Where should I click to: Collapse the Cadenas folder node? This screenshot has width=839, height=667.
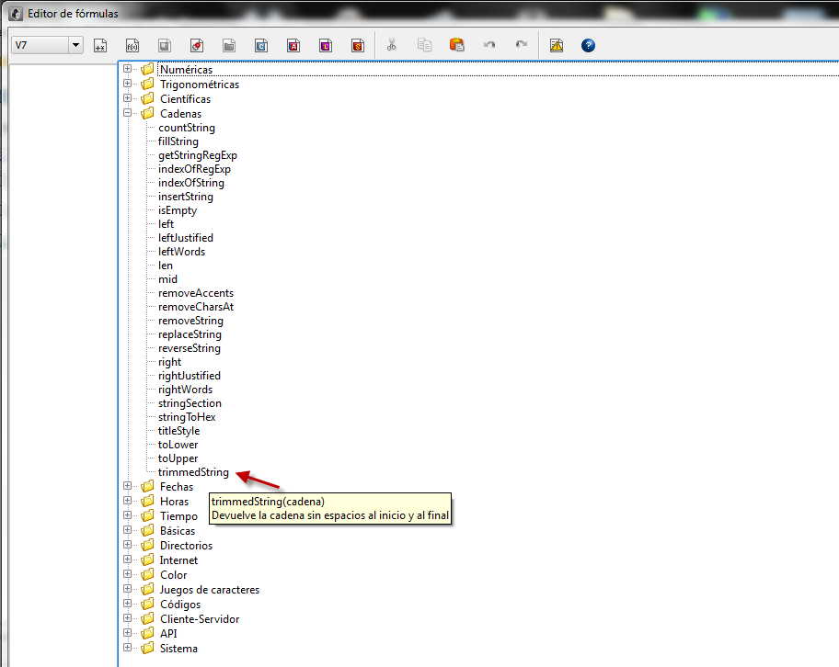coord(127,113)
